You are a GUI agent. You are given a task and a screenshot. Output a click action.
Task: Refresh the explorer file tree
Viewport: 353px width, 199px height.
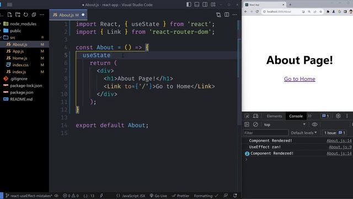click(x=26, y=15)
